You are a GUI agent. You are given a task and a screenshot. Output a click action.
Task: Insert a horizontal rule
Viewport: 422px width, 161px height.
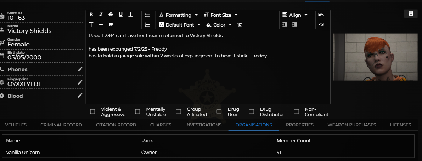click(101, 25)
